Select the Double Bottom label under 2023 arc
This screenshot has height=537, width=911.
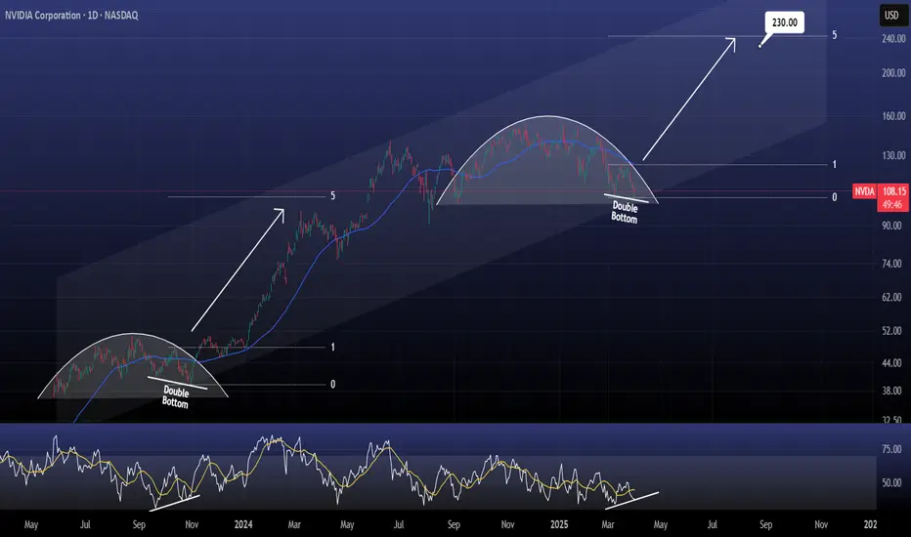[176, 397]
